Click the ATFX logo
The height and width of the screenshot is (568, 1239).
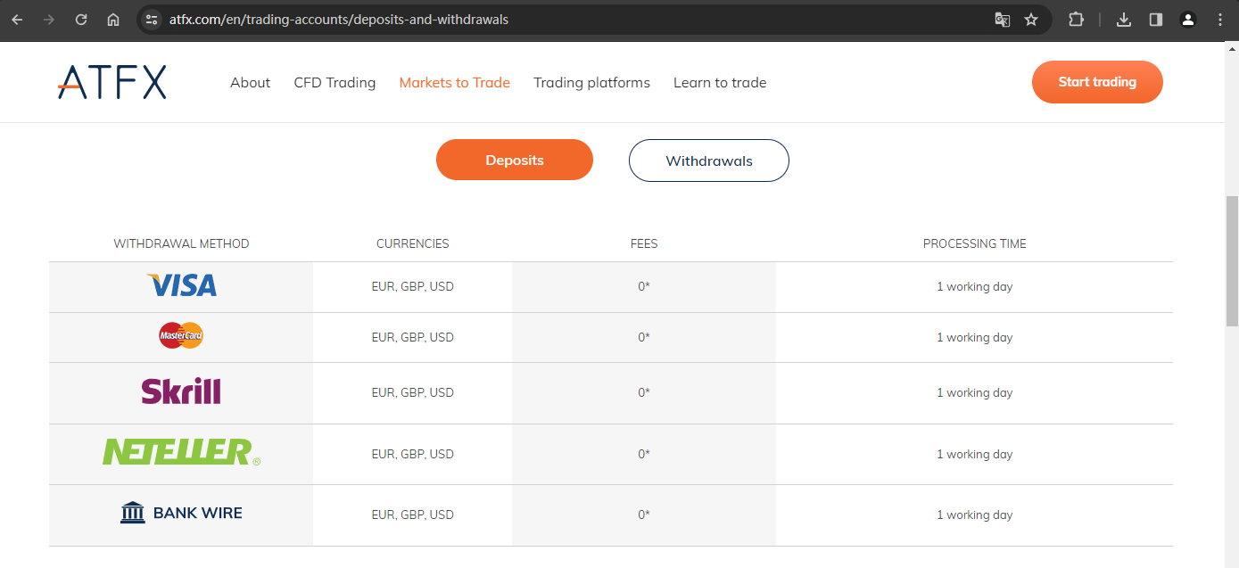[x=112, y=82]
